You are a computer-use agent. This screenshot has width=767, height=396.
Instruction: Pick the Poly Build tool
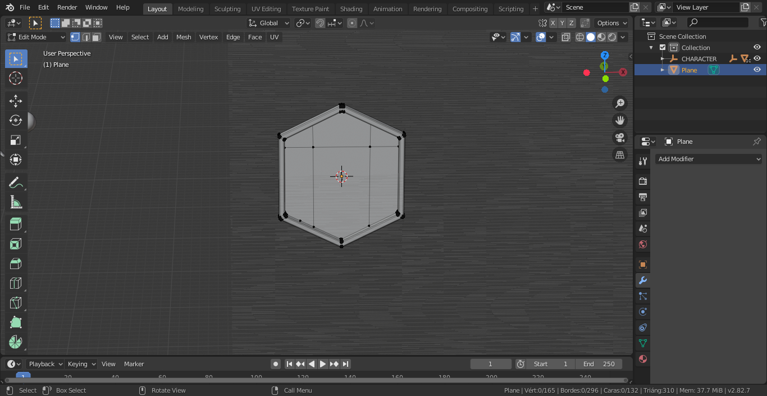(x=16, y=323)
